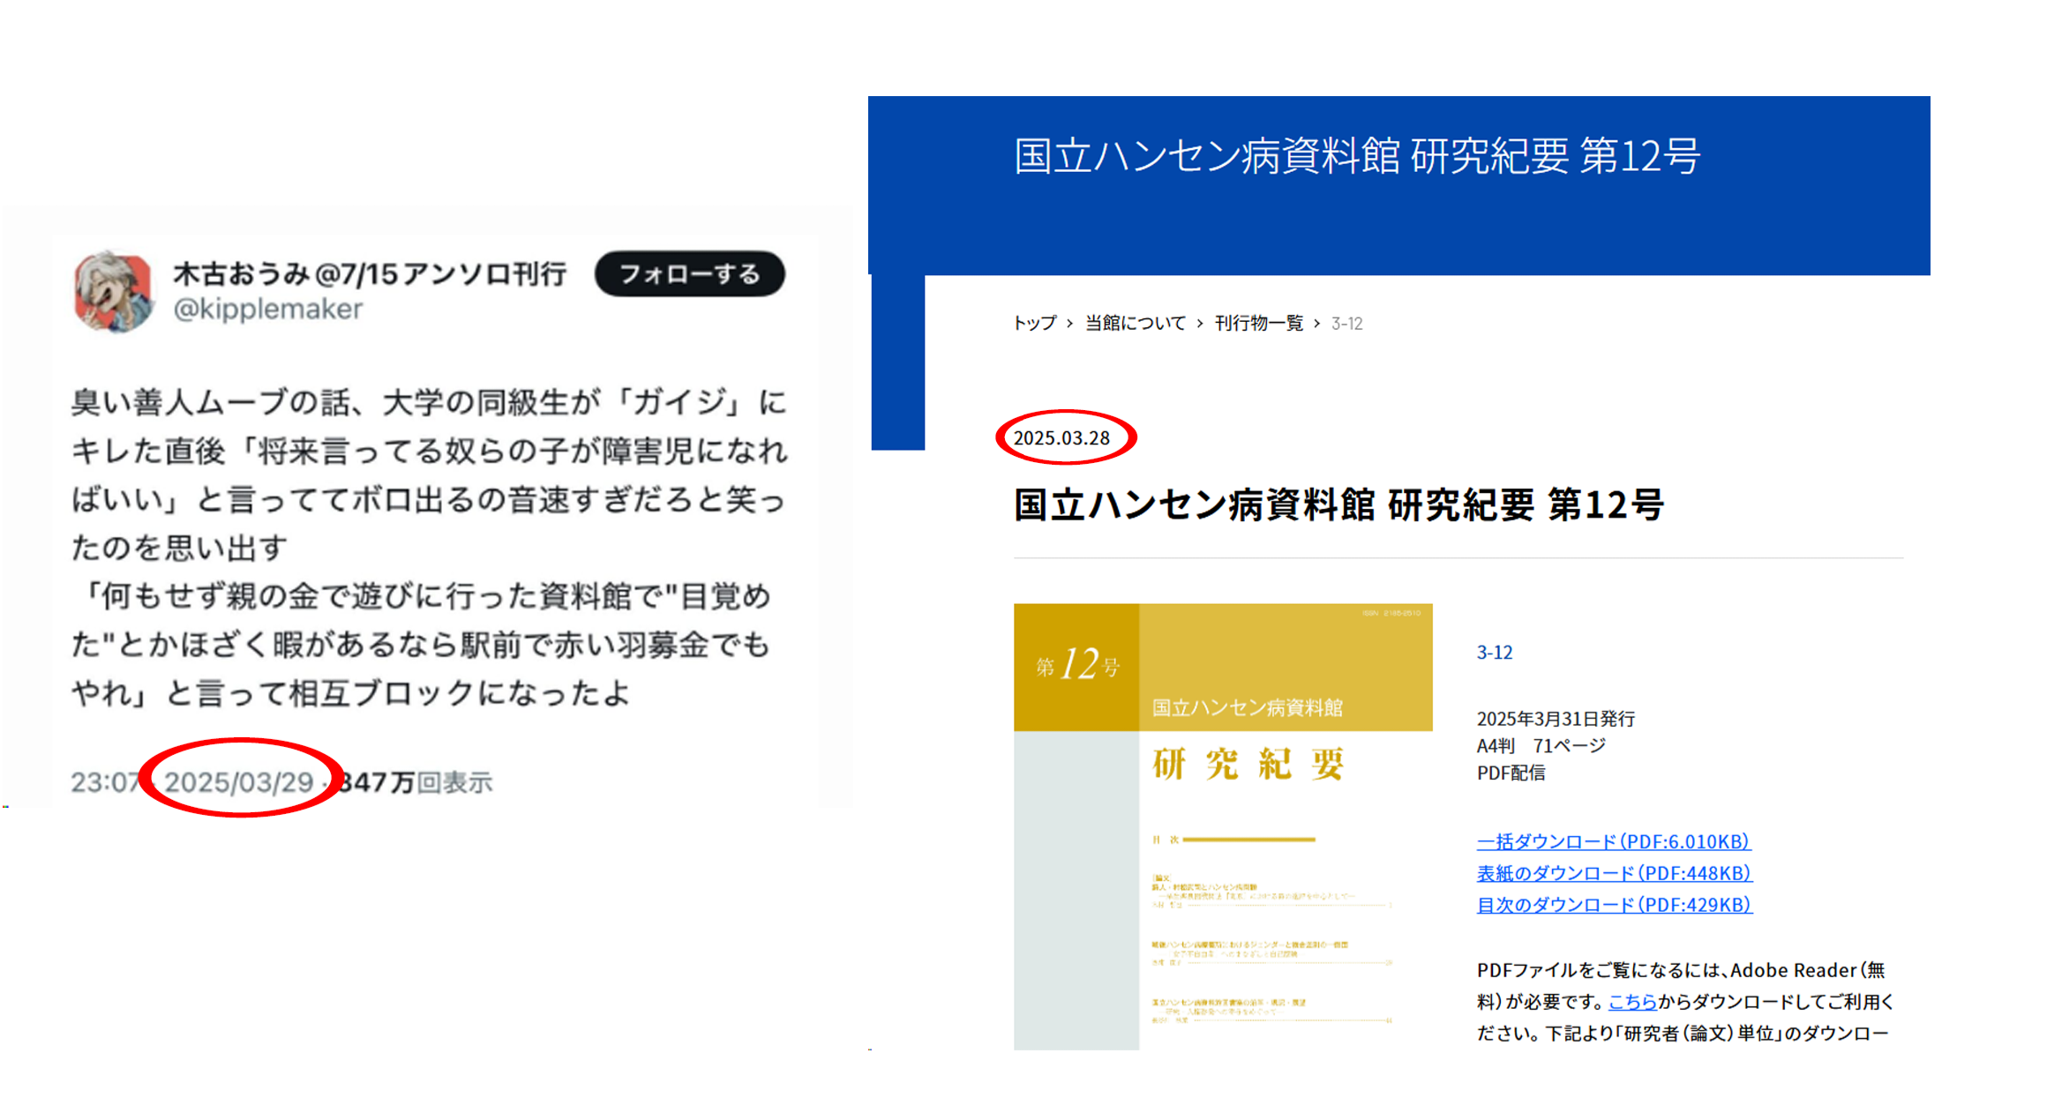This screenshot has width=2047, height=1113.
Task: Click the blue banner title 研究紀要 第12号
Action: click(x=1356, y=157)
